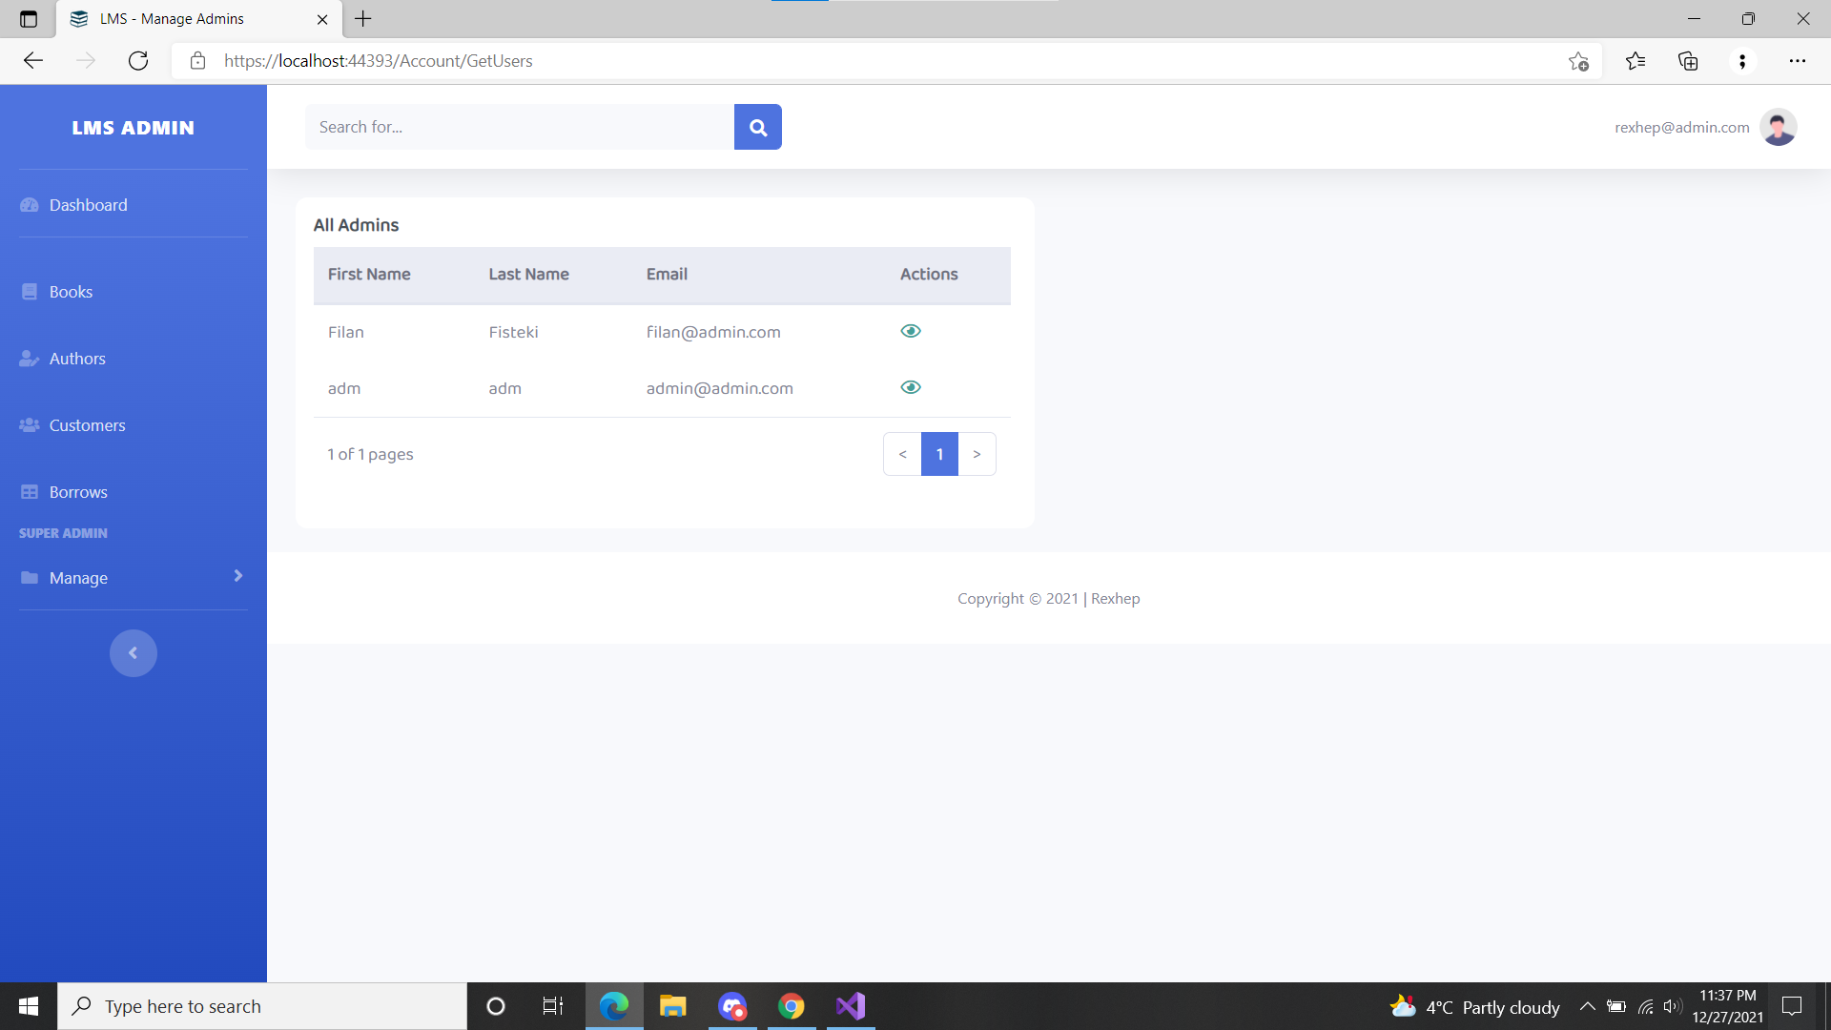Click the previous page button

[903, 454]
